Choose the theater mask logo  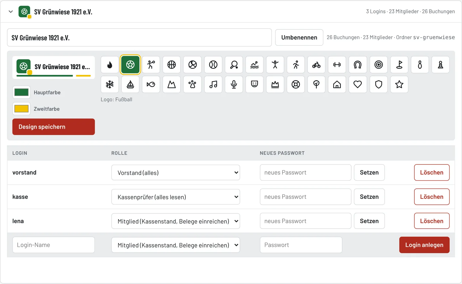[x=254, y=84]
